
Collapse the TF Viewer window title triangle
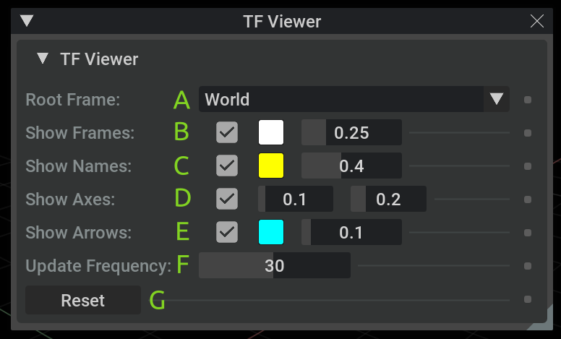[27, 21]
